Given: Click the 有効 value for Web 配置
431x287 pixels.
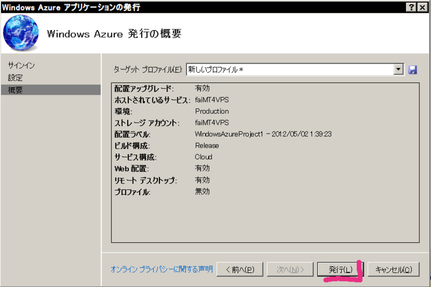Looking at the screenshot, I should (202, 168).
